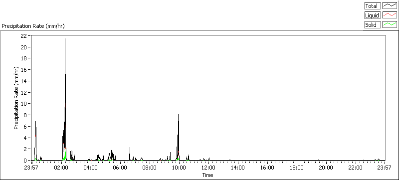
Task: Click the 10:00 time axis label
Action: [179, 168]
